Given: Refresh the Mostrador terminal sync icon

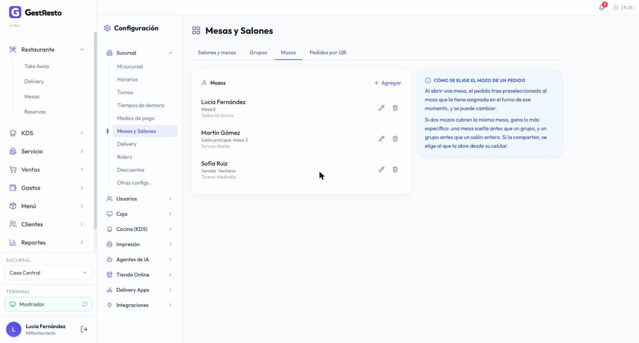Looking at the screenshot, I should [x=85, y=305].
